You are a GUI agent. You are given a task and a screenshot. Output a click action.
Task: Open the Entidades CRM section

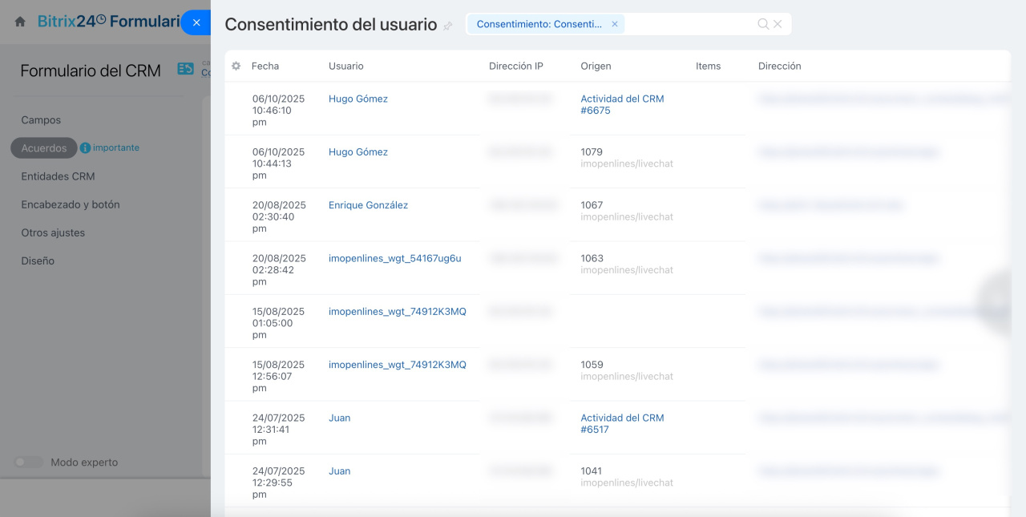[x=58, y=176]
